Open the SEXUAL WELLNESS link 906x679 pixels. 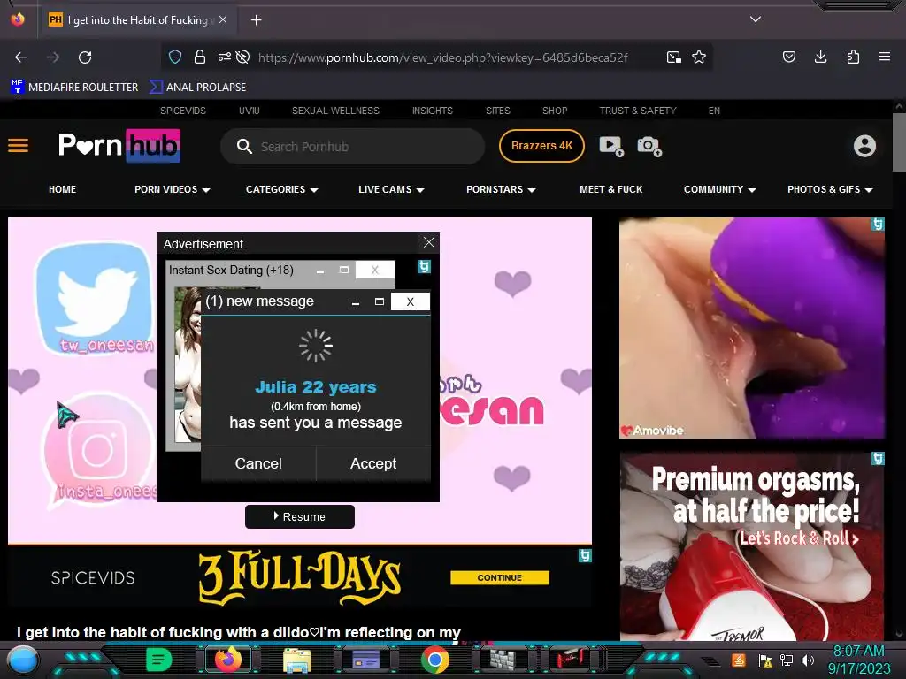click(335, 111)
